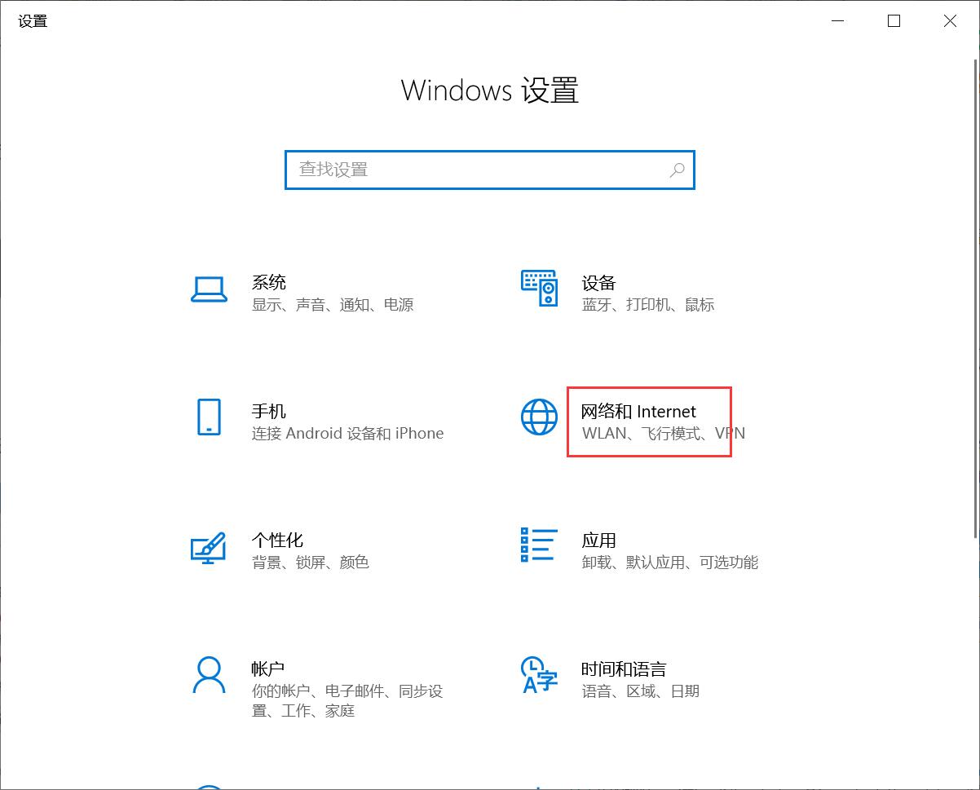Open the Phone icon
980x790 pixels.
tap(209, 417)
